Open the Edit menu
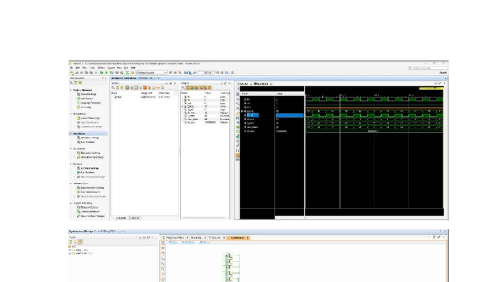This screenshot has height=282, width=502. pos(77,68)
